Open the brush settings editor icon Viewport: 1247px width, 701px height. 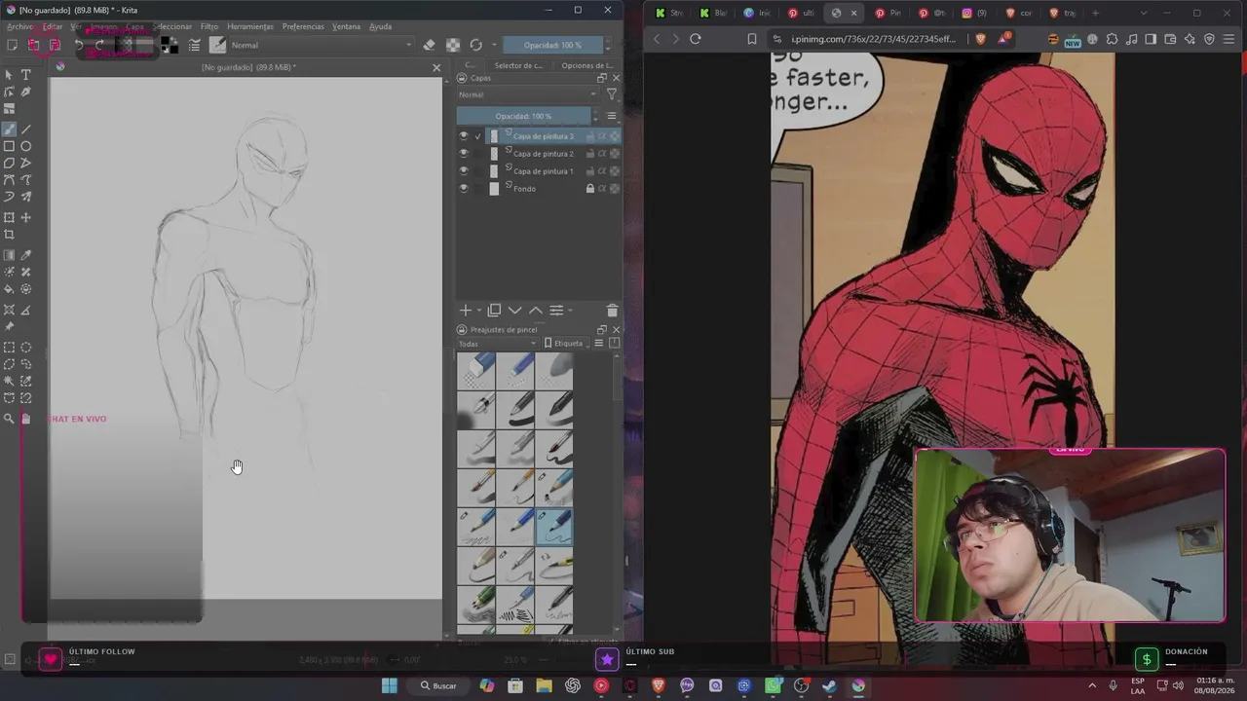[194, 45]
